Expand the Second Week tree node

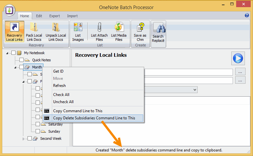point(23,139)
